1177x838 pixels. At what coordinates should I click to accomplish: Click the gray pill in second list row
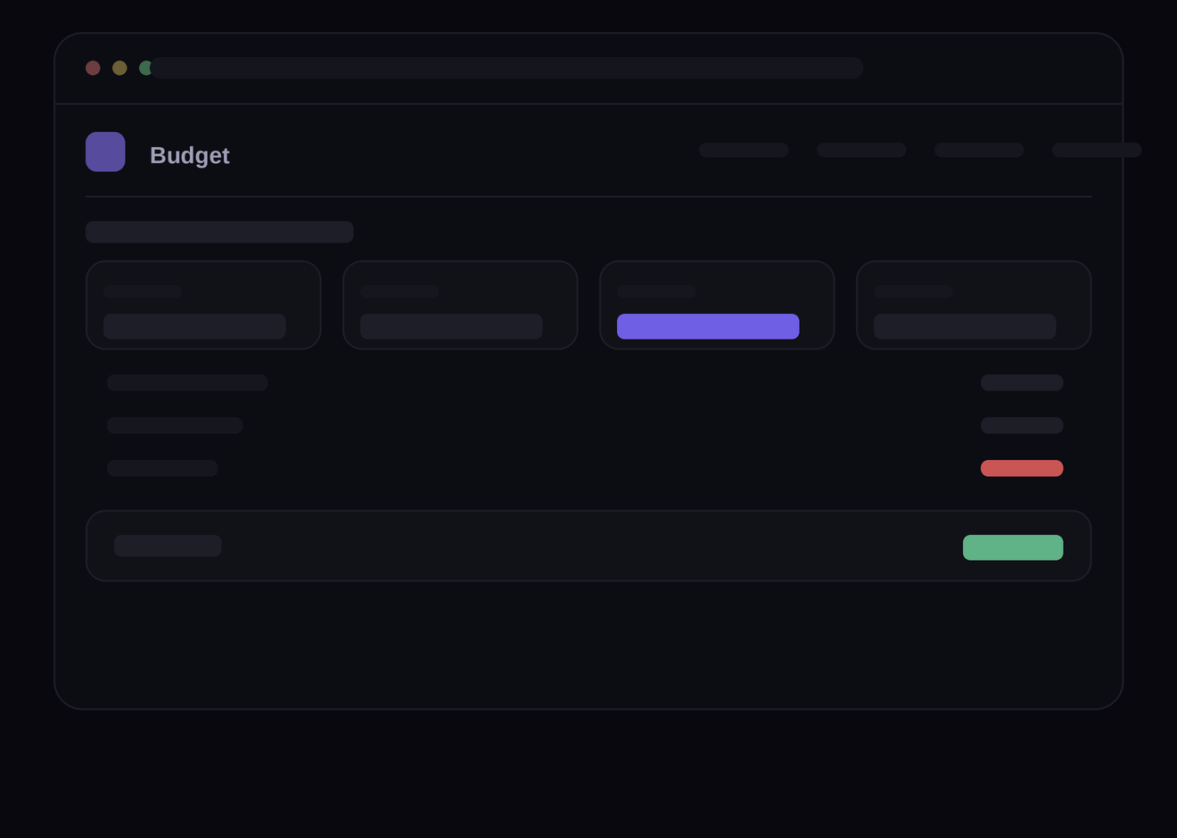[x=1022, y=425]
